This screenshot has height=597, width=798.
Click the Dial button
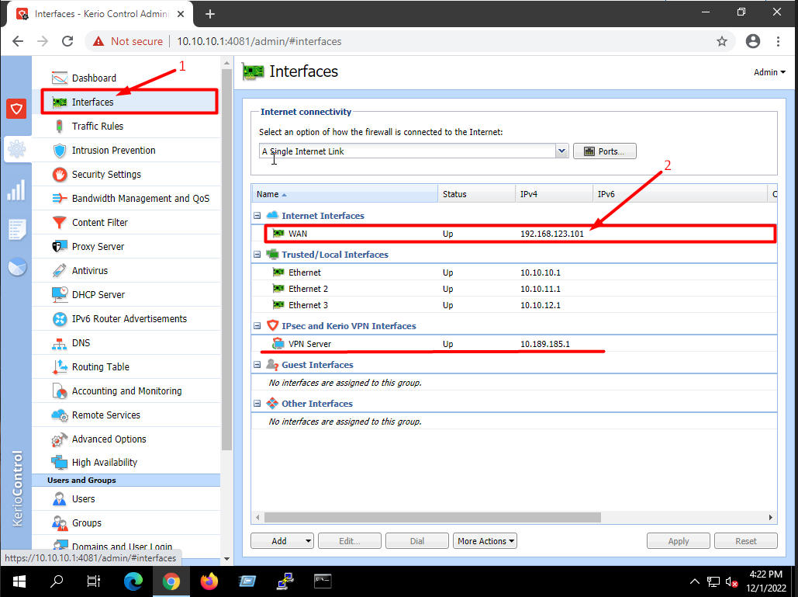coord(417,541)
